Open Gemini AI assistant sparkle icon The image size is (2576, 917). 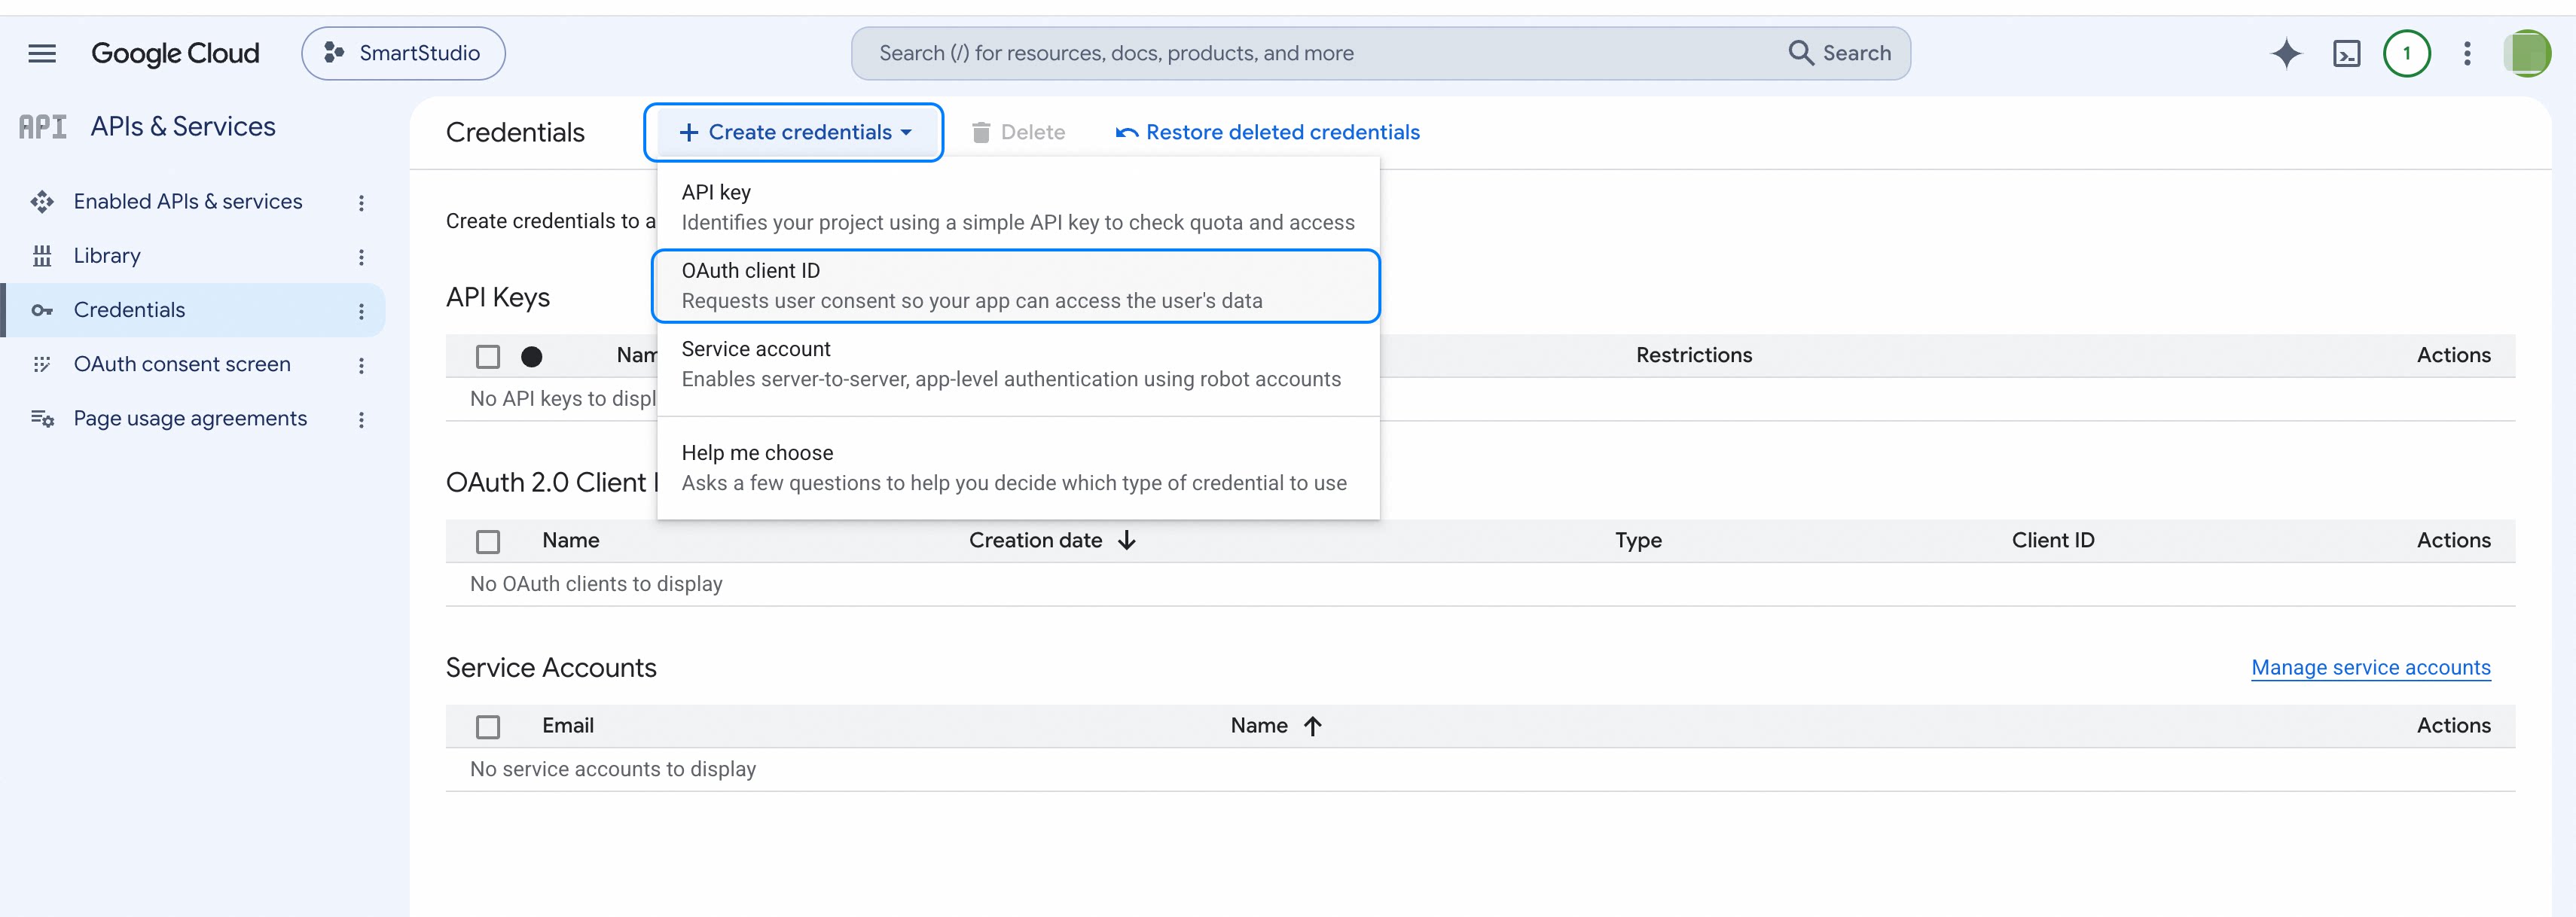click(x=2286, y=53)
